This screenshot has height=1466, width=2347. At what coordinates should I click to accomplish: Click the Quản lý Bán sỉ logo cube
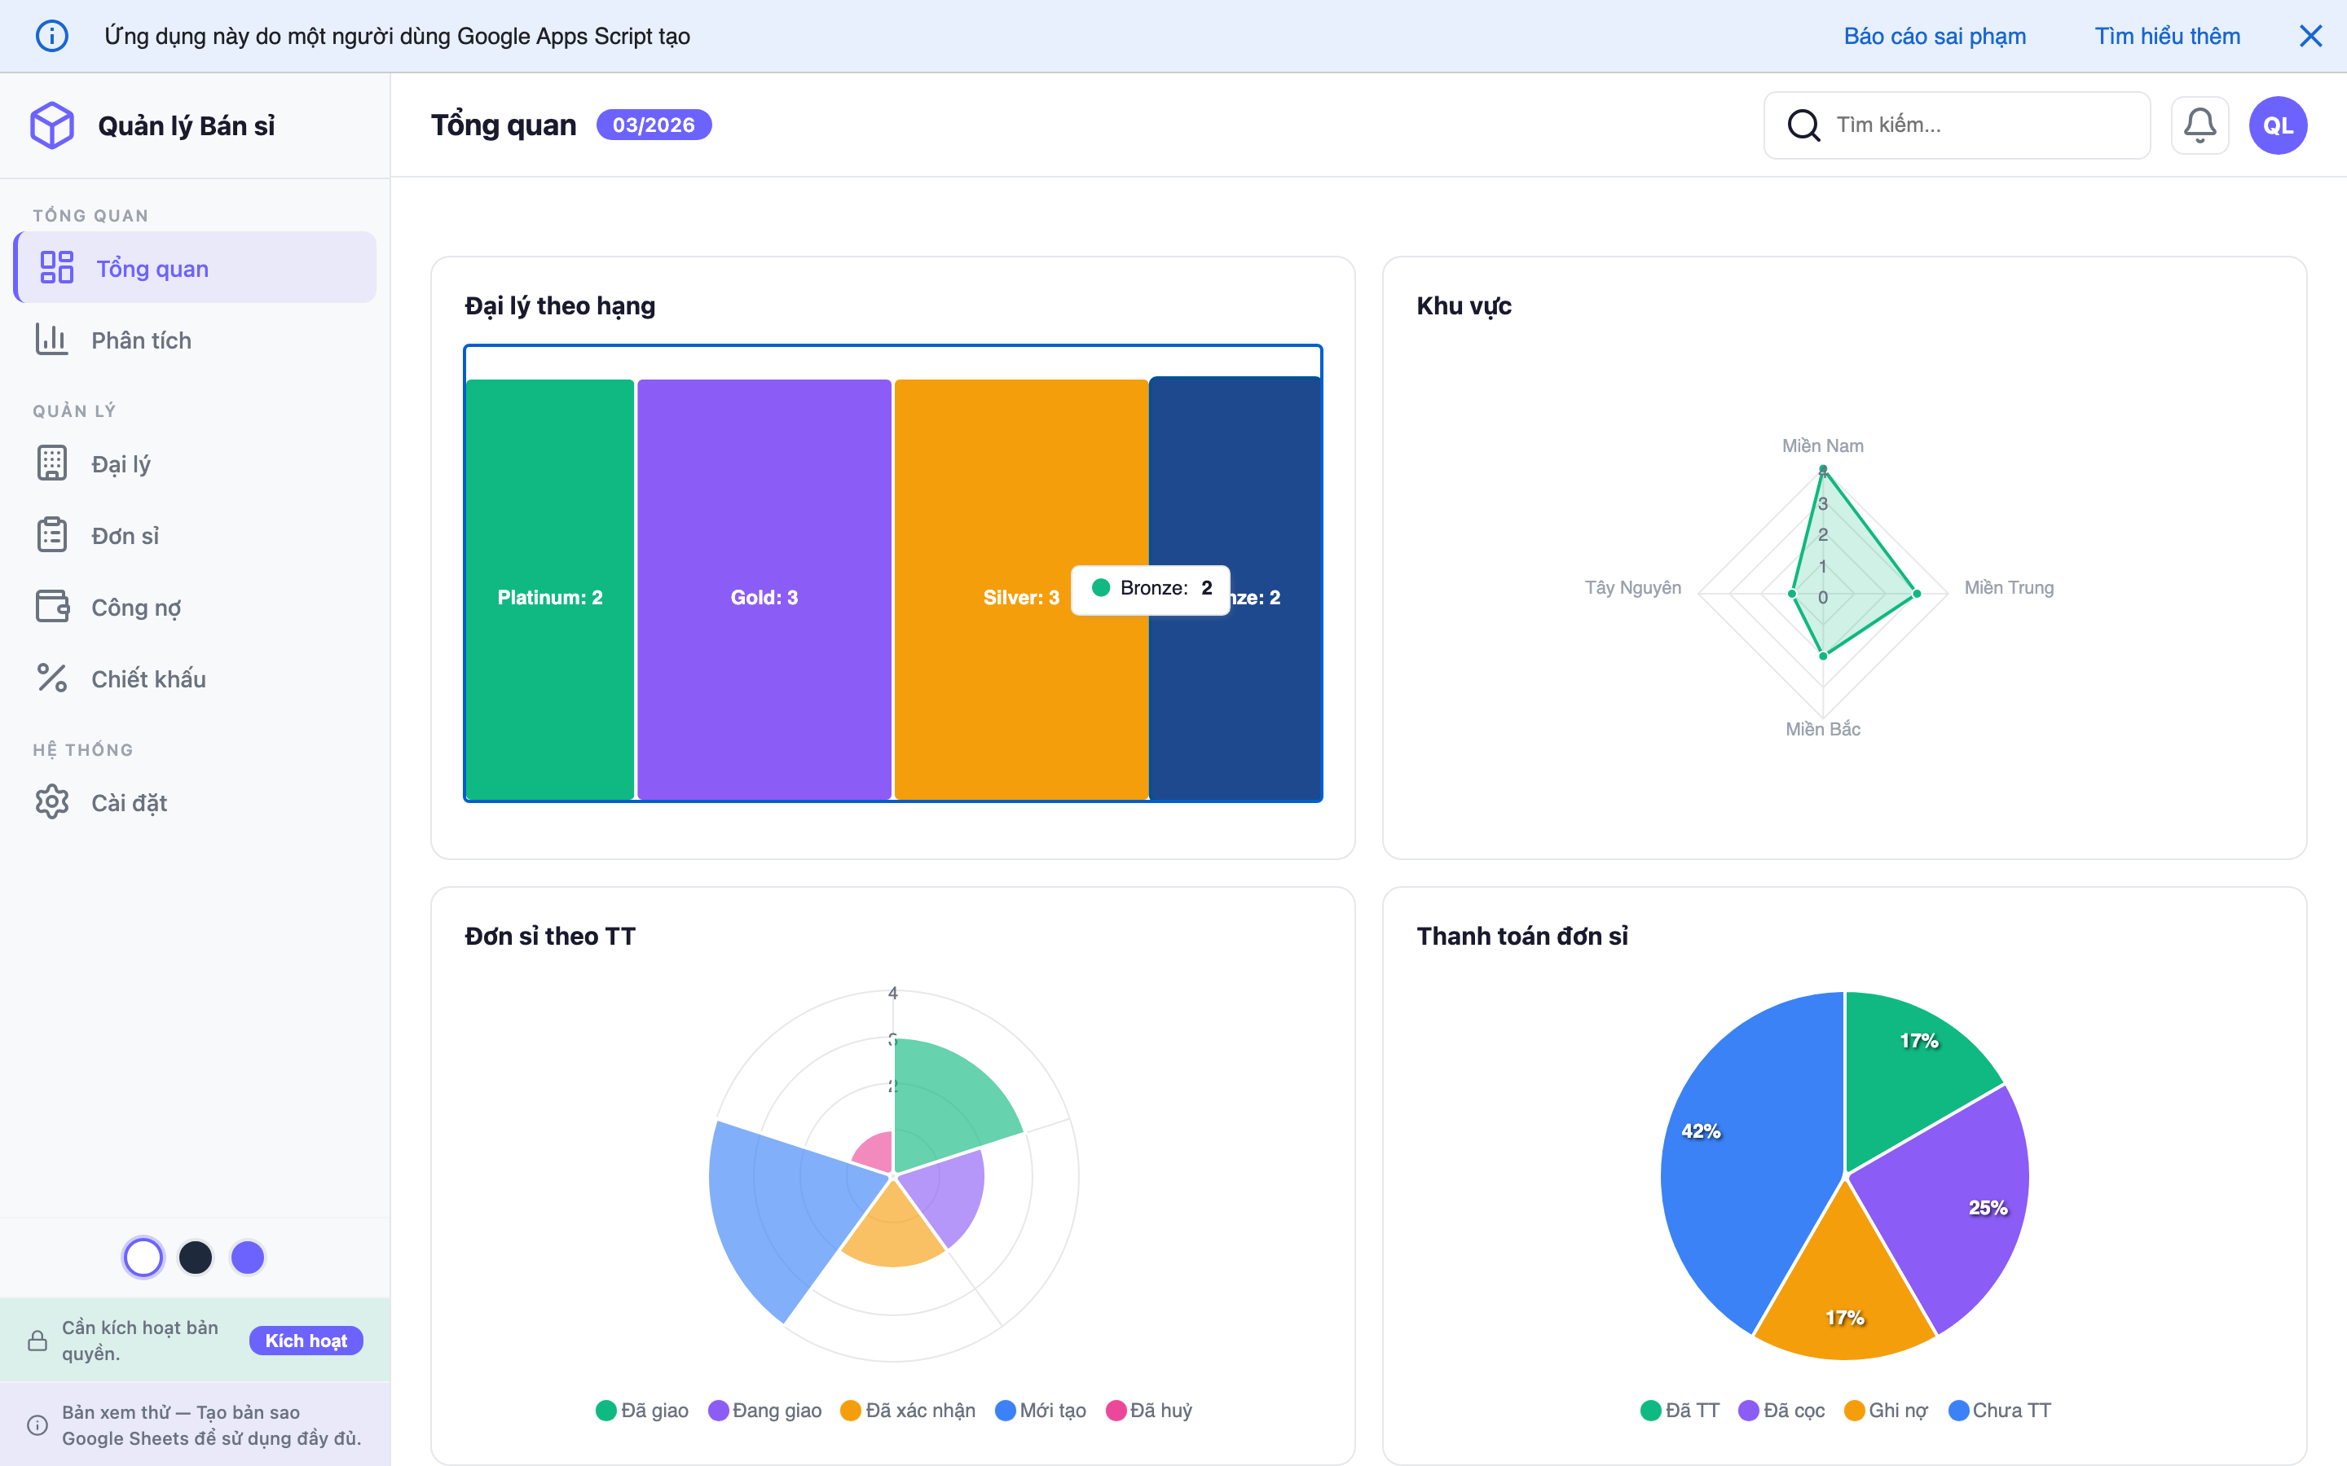click(52, 124)
